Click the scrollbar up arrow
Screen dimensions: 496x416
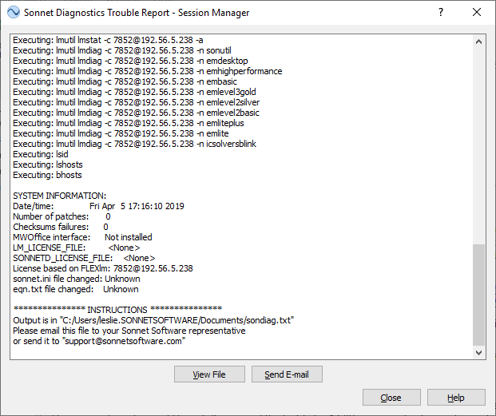478,42
